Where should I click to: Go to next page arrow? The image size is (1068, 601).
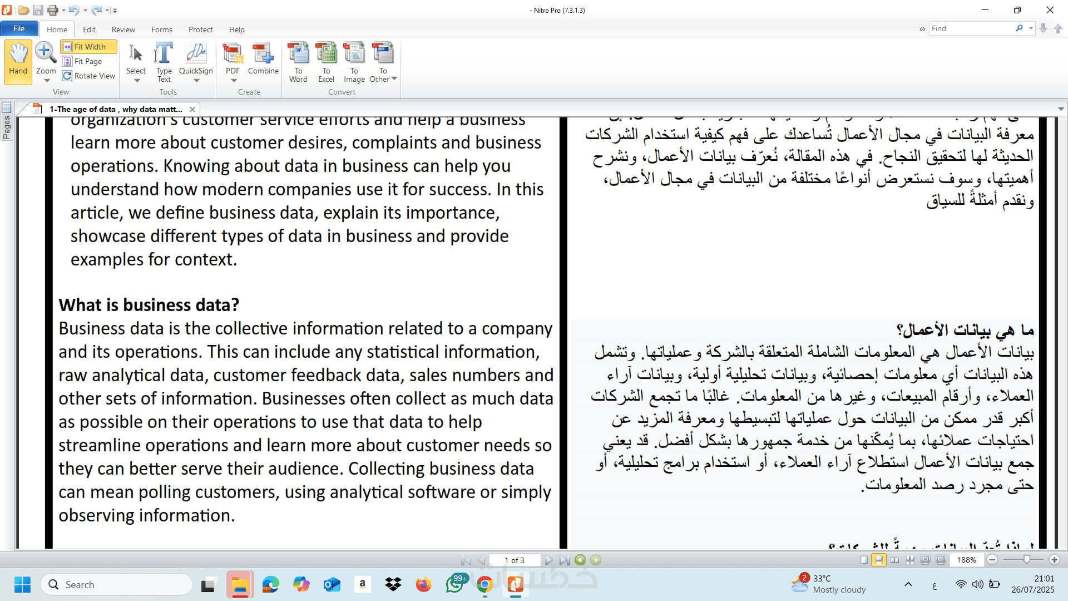pos(549,560)
